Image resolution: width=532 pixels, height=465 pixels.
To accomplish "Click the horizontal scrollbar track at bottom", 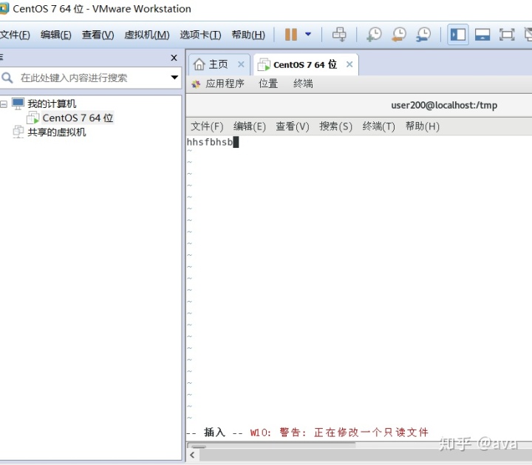I will click(x=365, y=455).
